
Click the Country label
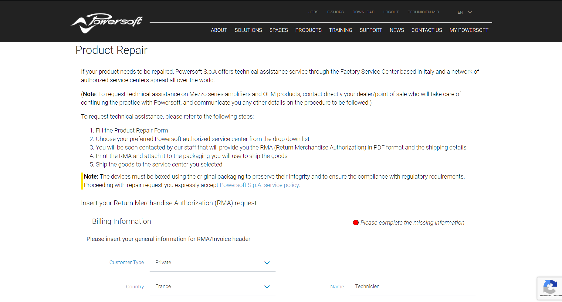coord(135,287)
